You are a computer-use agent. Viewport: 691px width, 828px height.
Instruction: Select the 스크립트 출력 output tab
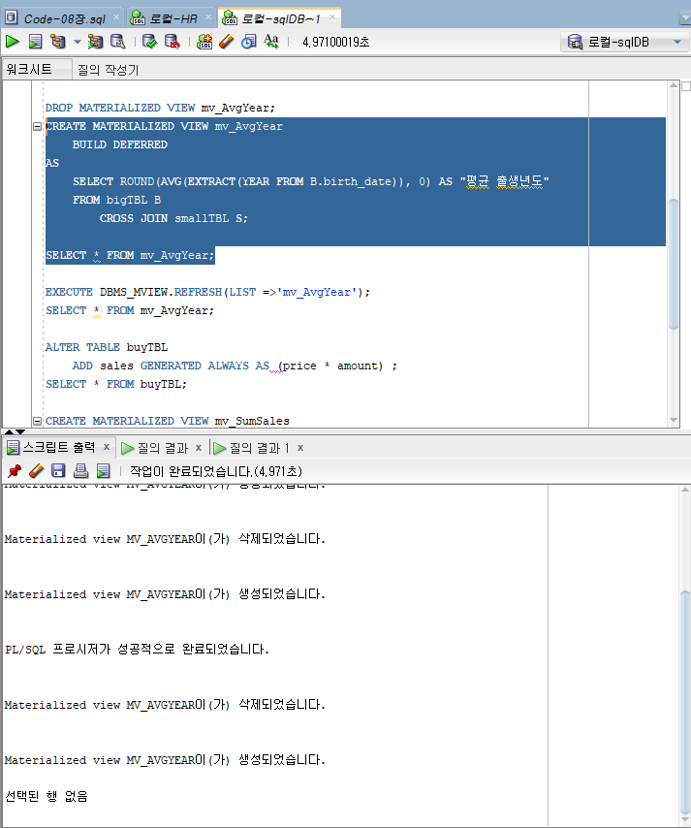(x=58, y=448)
